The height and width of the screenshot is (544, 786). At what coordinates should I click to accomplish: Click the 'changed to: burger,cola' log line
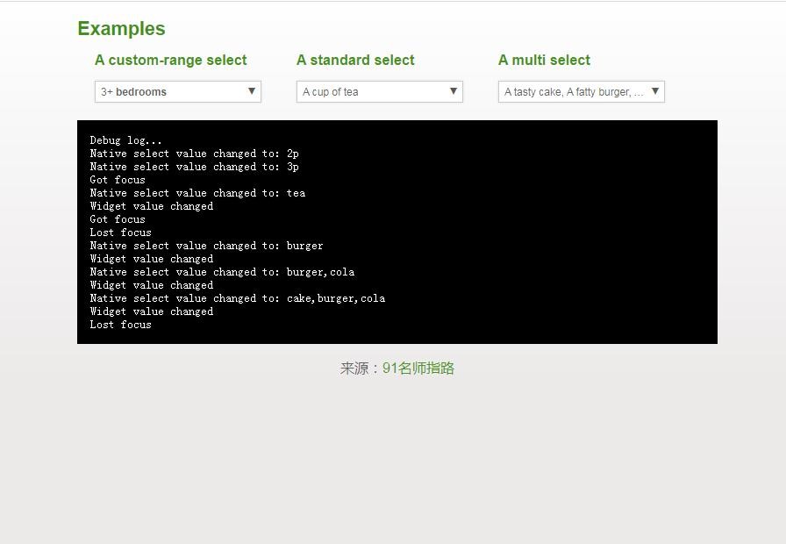222,272
